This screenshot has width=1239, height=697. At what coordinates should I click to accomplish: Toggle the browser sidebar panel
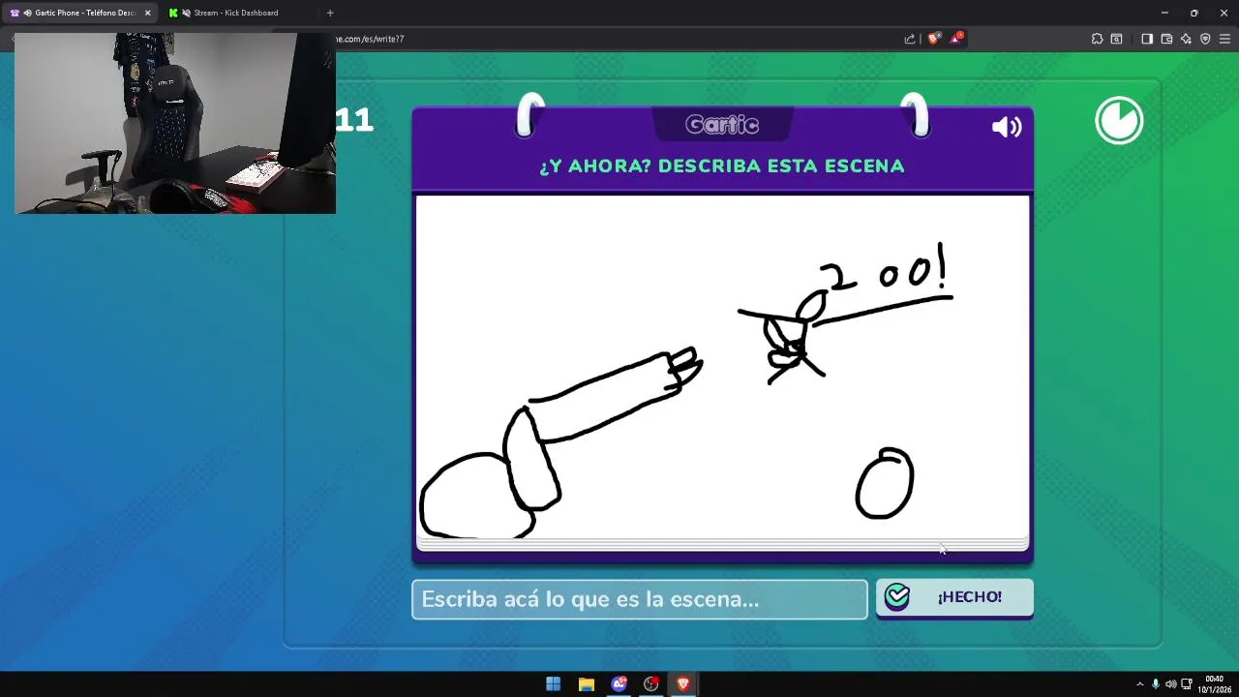point(1147,39)
